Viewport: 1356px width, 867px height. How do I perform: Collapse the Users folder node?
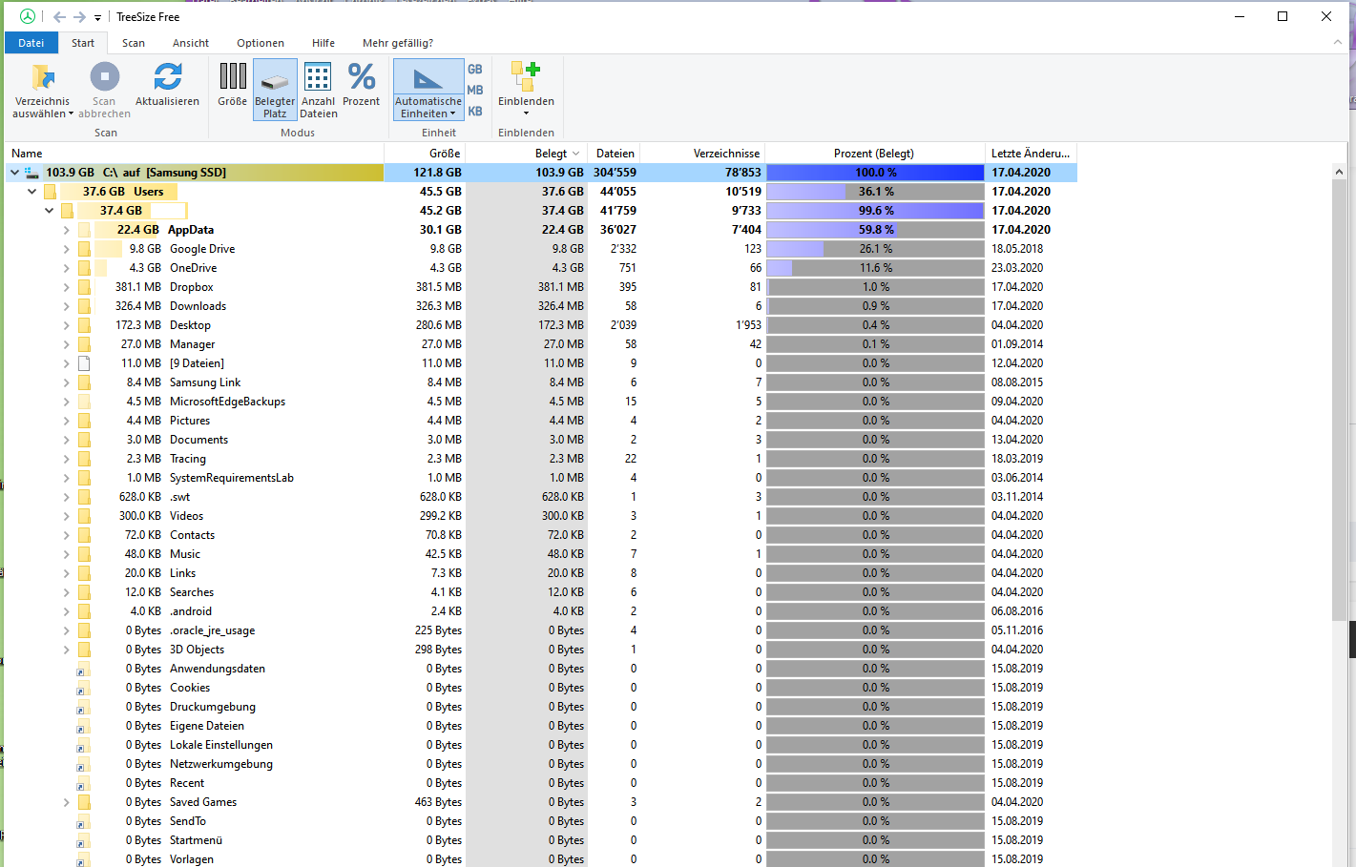click(31, 192)
